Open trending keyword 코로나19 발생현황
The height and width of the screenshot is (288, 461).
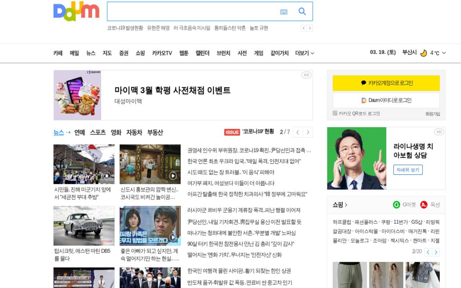click(125, 28)
